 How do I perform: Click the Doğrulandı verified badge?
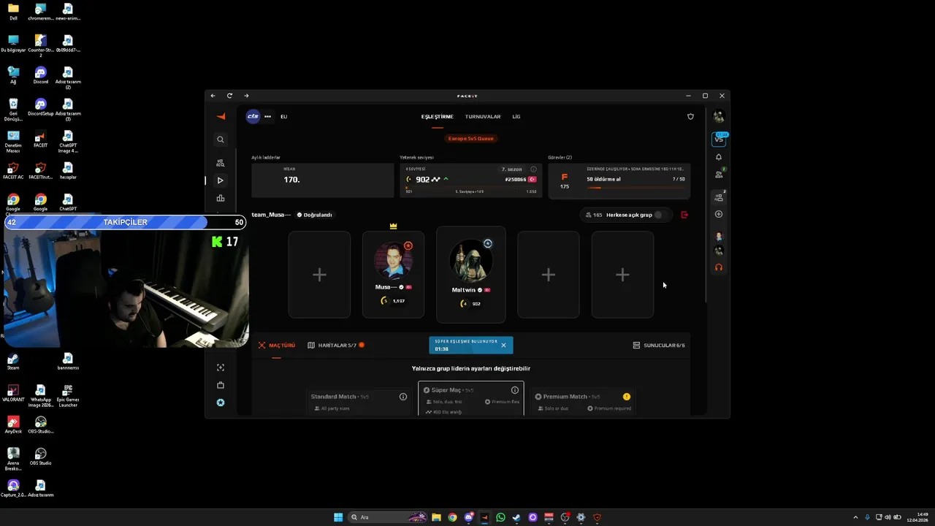click(x=314, y=215)
